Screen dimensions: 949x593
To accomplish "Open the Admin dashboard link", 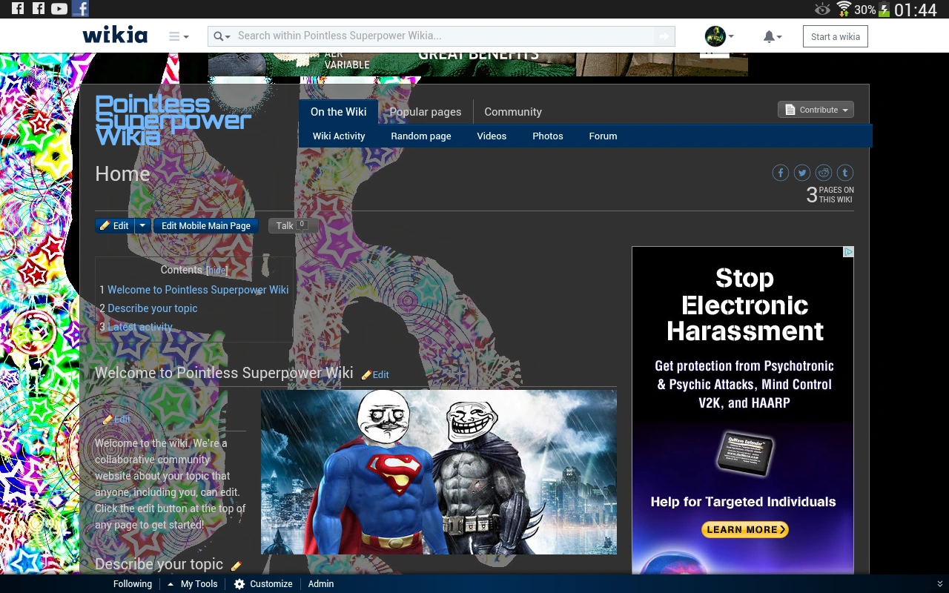I will pyautogui.click(x=321, y=584).
